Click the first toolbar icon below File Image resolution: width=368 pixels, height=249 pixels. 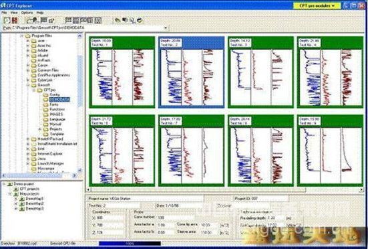tap(7, 20)
